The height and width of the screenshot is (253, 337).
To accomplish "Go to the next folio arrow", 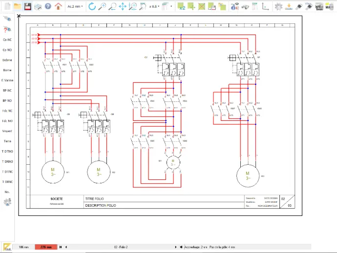I will point(175,248).
